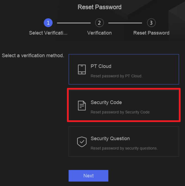Click 'Reset password by PT Cloud.' description
Viewport: 185px width, 186px height.
(x=116, y=76)
